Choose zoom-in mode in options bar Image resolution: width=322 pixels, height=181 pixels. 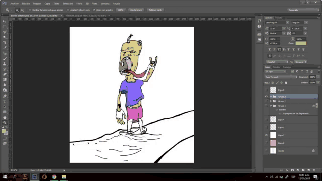tap(17, 10)
